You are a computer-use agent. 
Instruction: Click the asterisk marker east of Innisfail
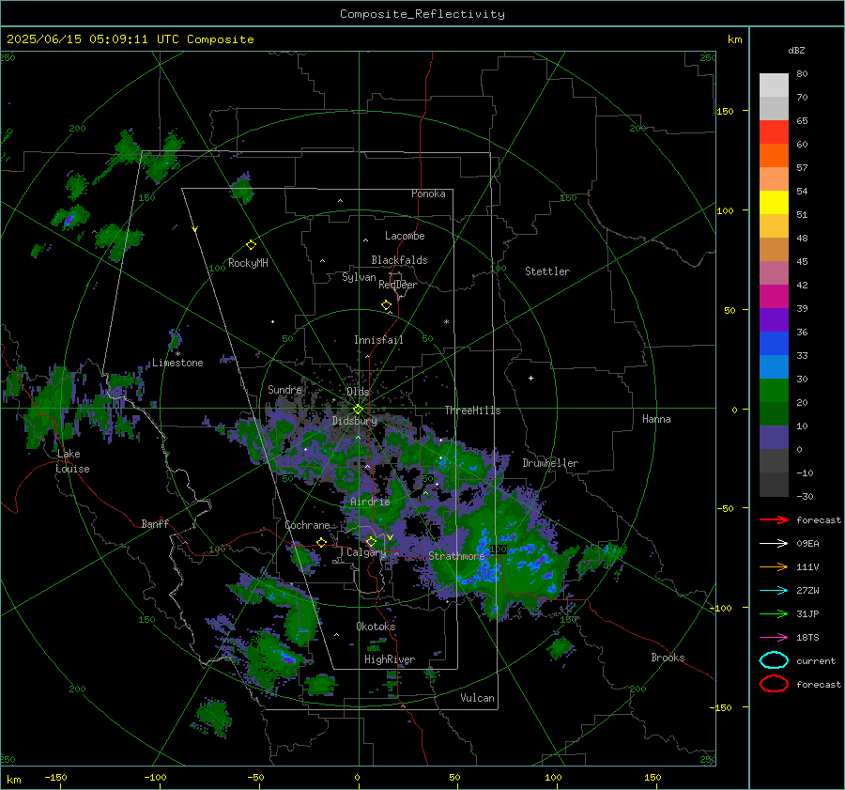point(446,322)
